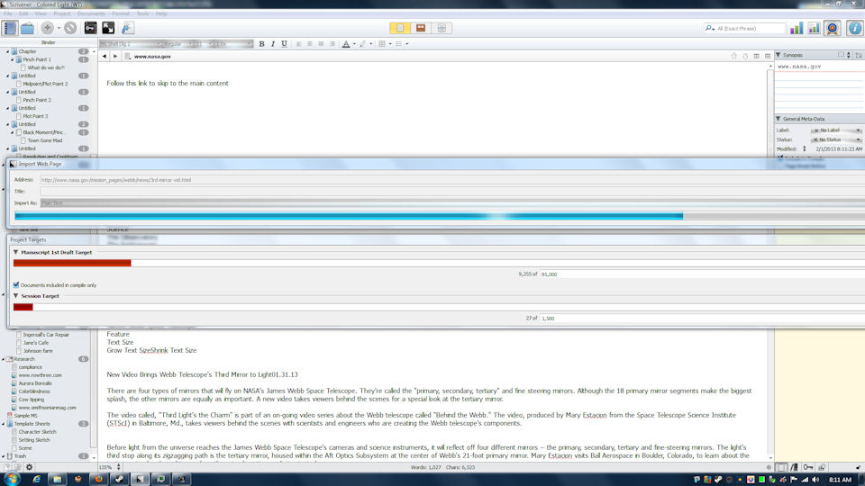Click the Trash (no-entry) toolbar icon
Viewport: 865px width, 486px height.
[70, 28]
